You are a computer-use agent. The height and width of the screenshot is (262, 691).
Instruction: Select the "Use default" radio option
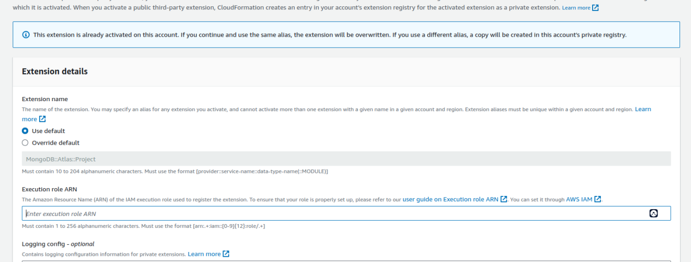pos(25,131)
